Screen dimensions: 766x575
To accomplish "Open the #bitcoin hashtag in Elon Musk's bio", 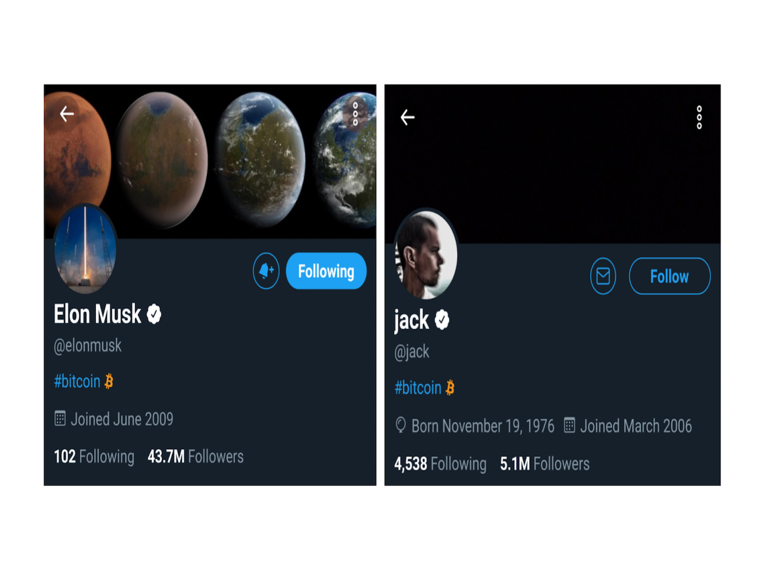I will pos(77,381).
